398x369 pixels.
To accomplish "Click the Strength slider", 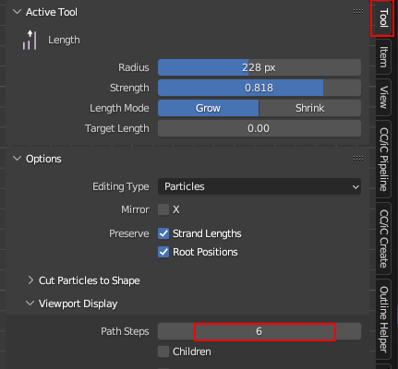I will click(259, 88).
